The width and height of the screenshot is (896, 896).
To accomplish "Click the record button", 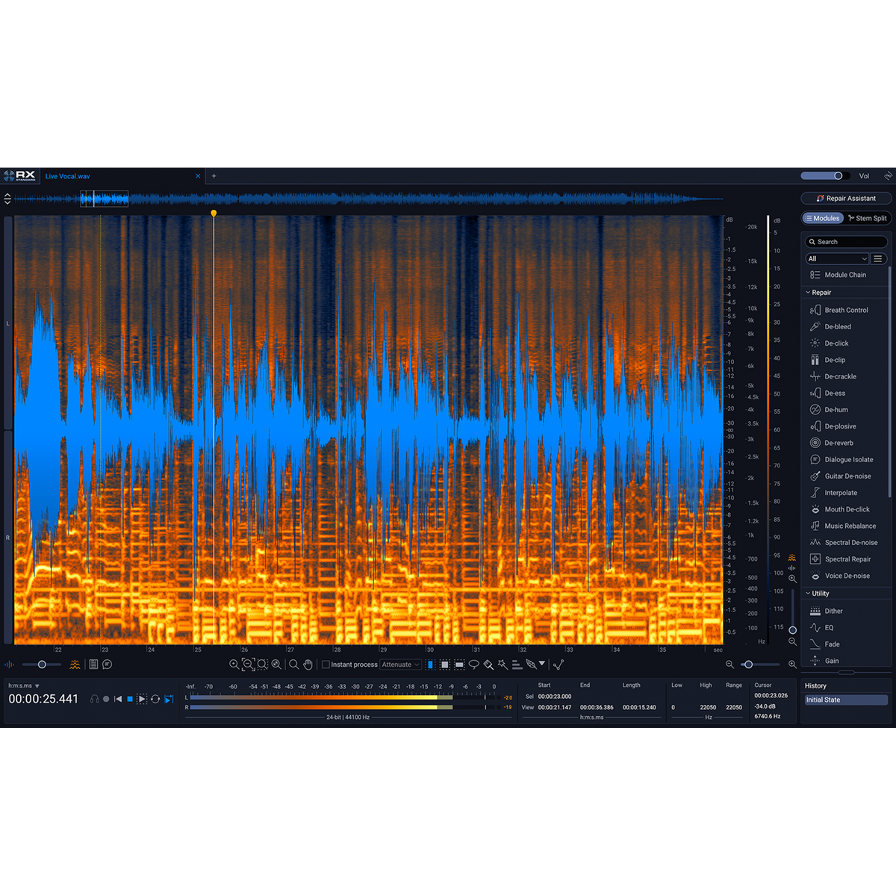I will pos(106,699).
